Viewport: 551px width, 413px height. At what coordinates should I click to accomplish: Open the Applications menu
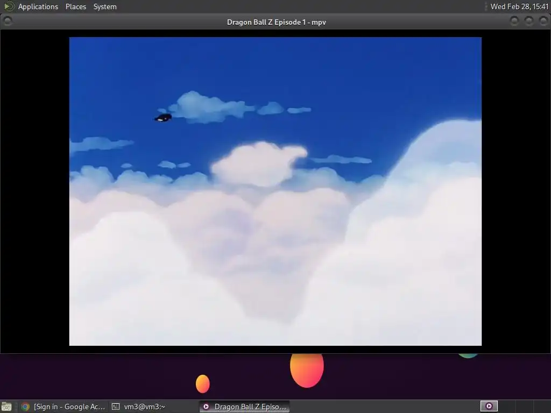tap(38, 6)
